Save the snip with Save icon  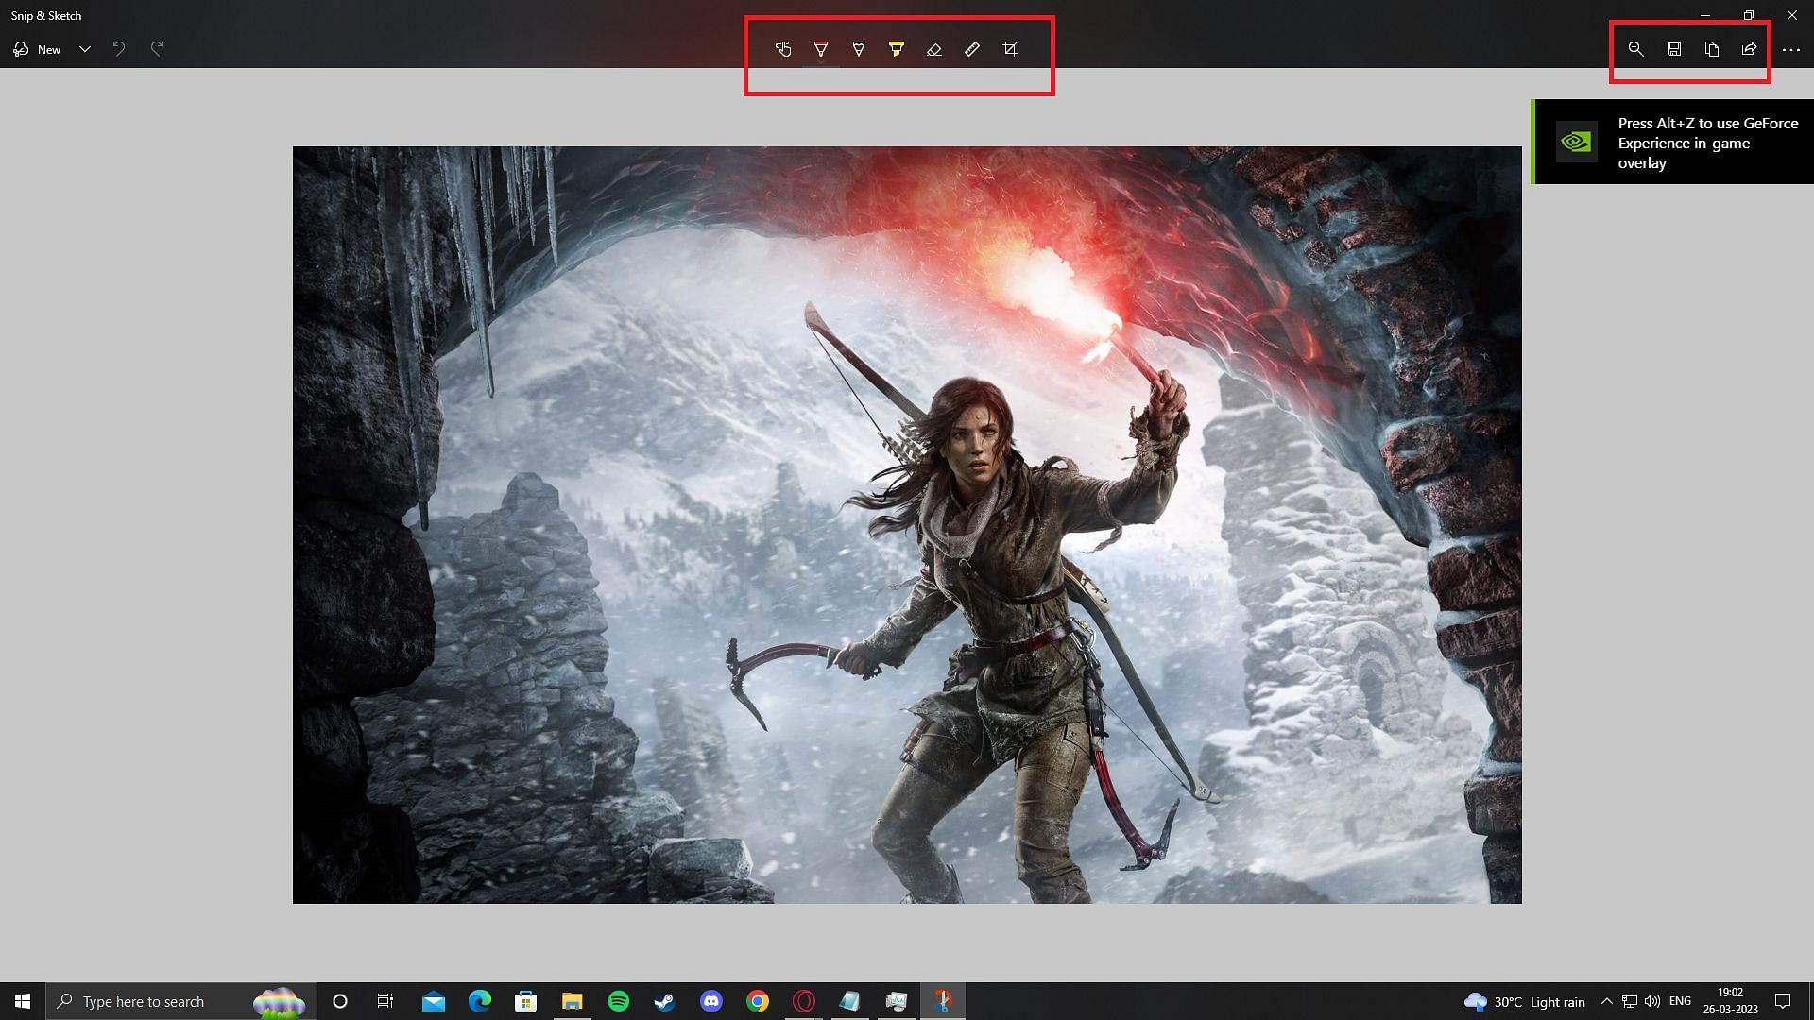point(1673,49)
